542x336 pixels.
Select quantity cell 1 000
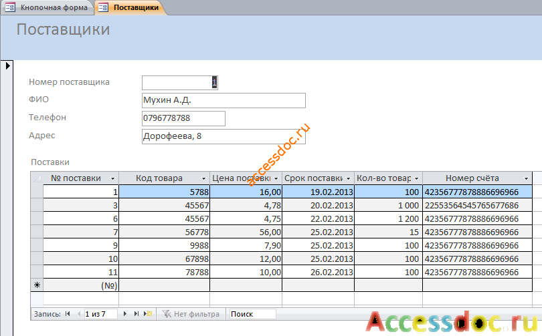(388, 205)
